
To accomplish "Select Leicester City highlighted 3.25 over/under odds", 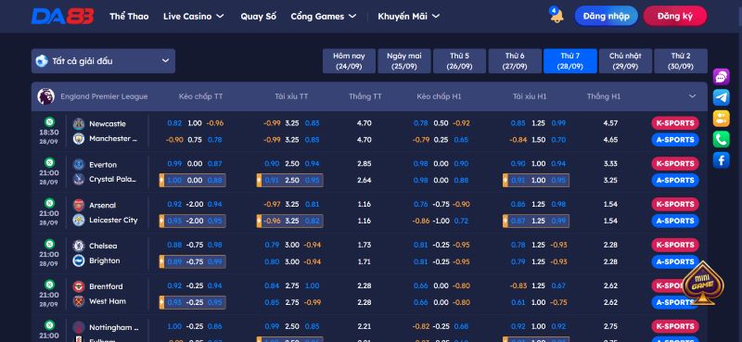I will pyautogui.click(x=290, y=221).
